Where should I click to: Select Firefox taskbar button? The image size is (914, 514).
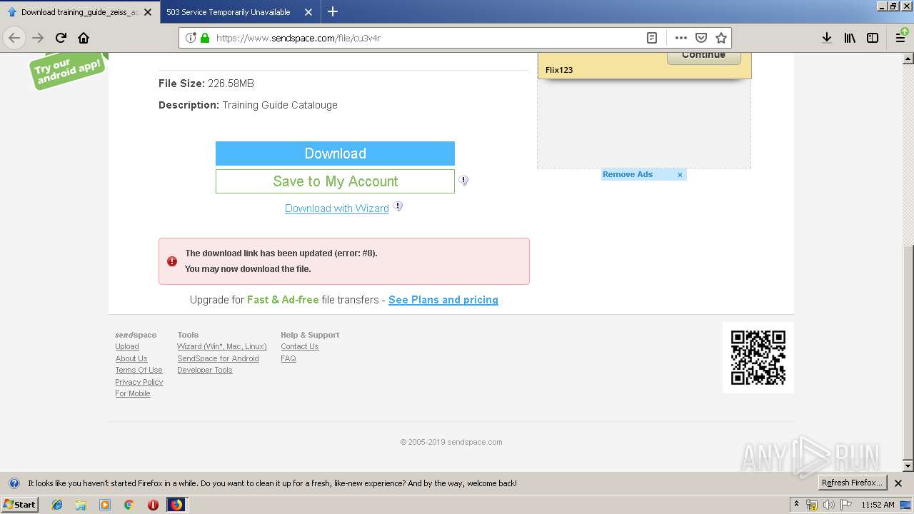tap(176, 505)
